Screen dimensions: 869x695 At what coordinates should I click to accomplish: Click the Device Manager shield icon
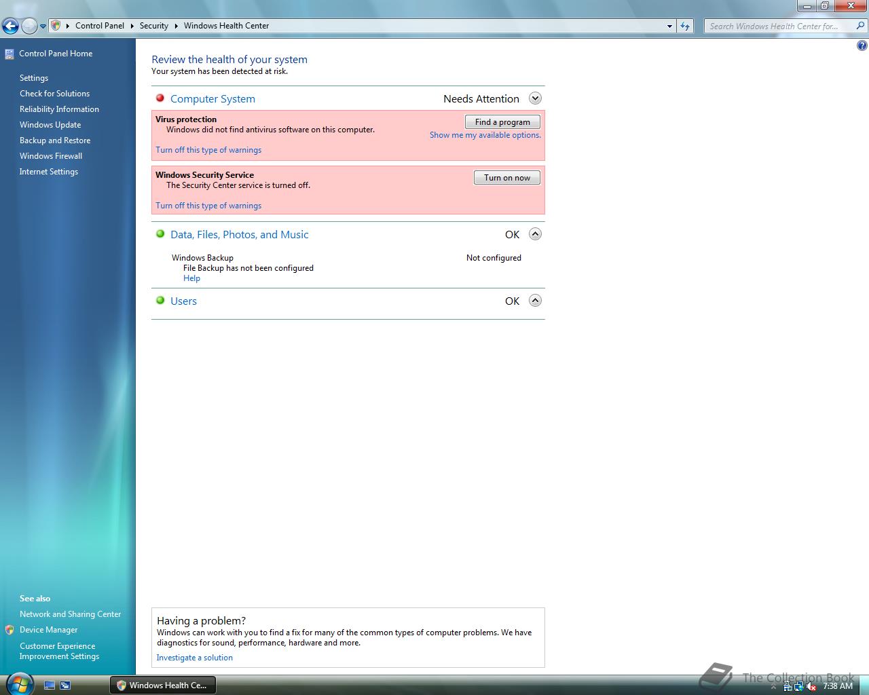(10, 630)
